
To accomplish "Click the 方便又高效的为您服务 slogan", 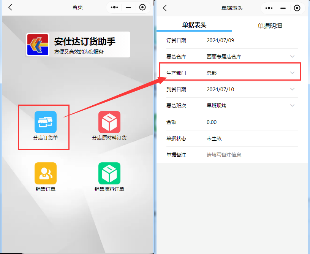I will tap(79, 52).
